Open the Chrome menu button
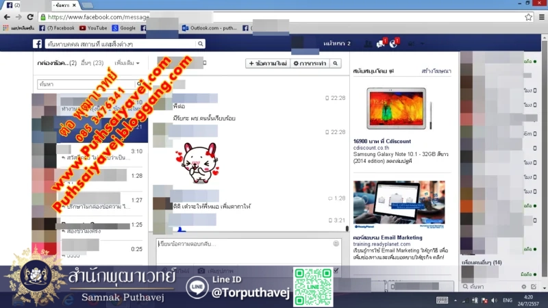Screen dimensions: 548x308 pos(540,17)
